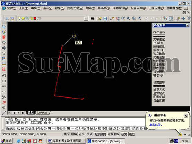This screenshot has width=192, height=144.
Task: Open the 实验(五)数字测图软件 taskbar window
Action: tap(67, 141)
